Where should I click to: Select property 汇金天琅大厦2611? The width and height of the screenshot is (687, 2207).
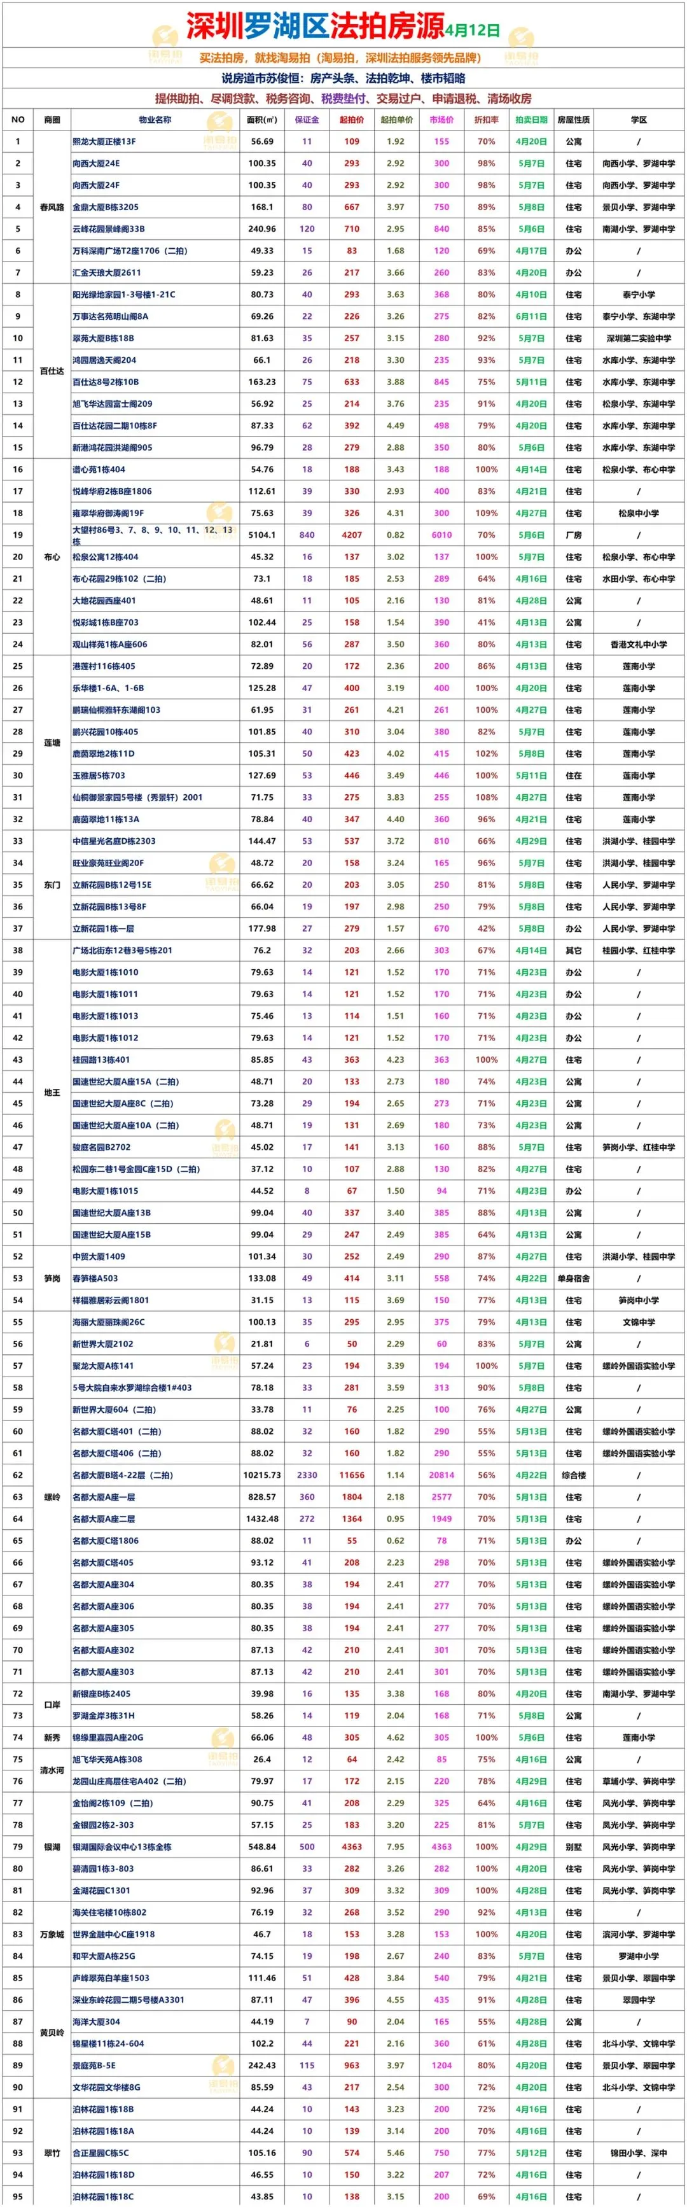[107, 272]
